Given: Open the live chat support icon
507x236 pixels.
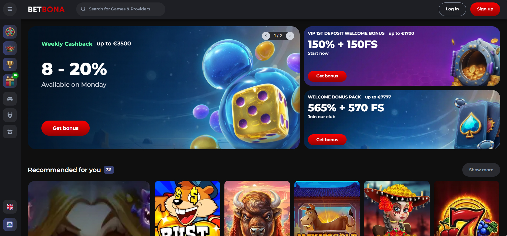Looking at the screenshot, I should coord(10,225).
